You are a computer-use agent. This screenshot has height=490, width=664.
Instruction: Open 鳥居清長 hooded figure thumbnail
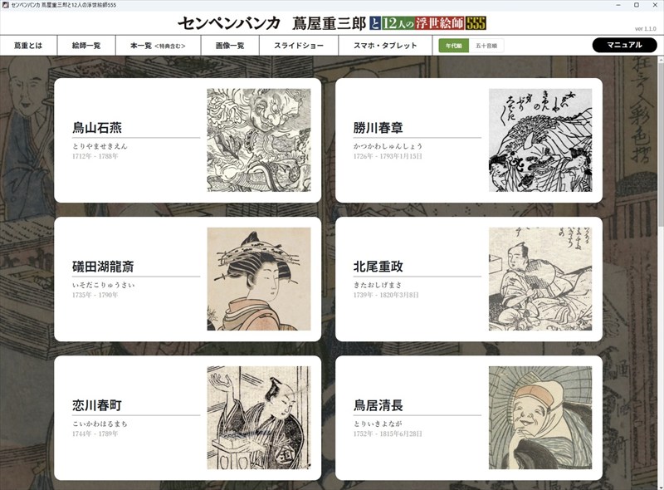tap(540, 418)
